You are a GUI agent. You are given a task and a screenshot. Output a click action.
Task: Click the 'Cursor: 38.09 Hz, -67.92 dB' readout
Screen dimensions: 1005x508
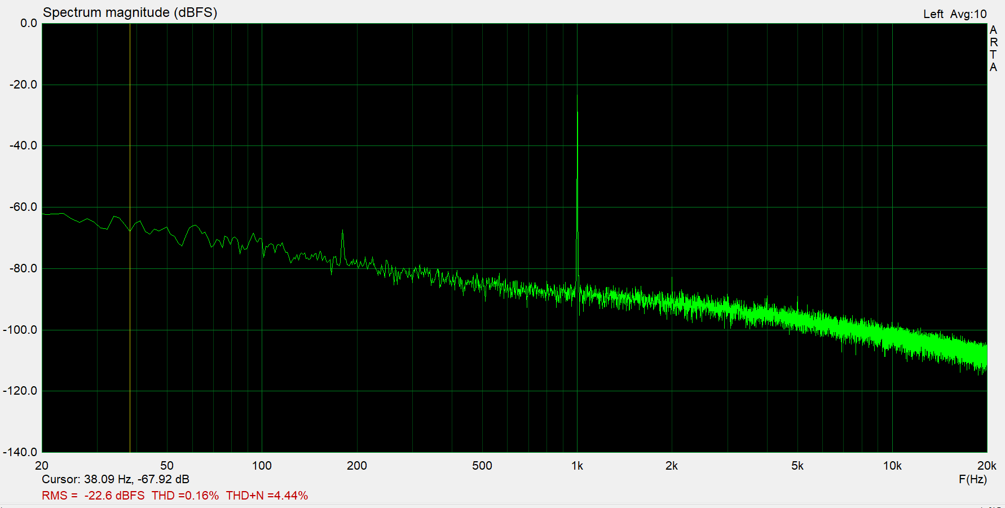(116, 479)
